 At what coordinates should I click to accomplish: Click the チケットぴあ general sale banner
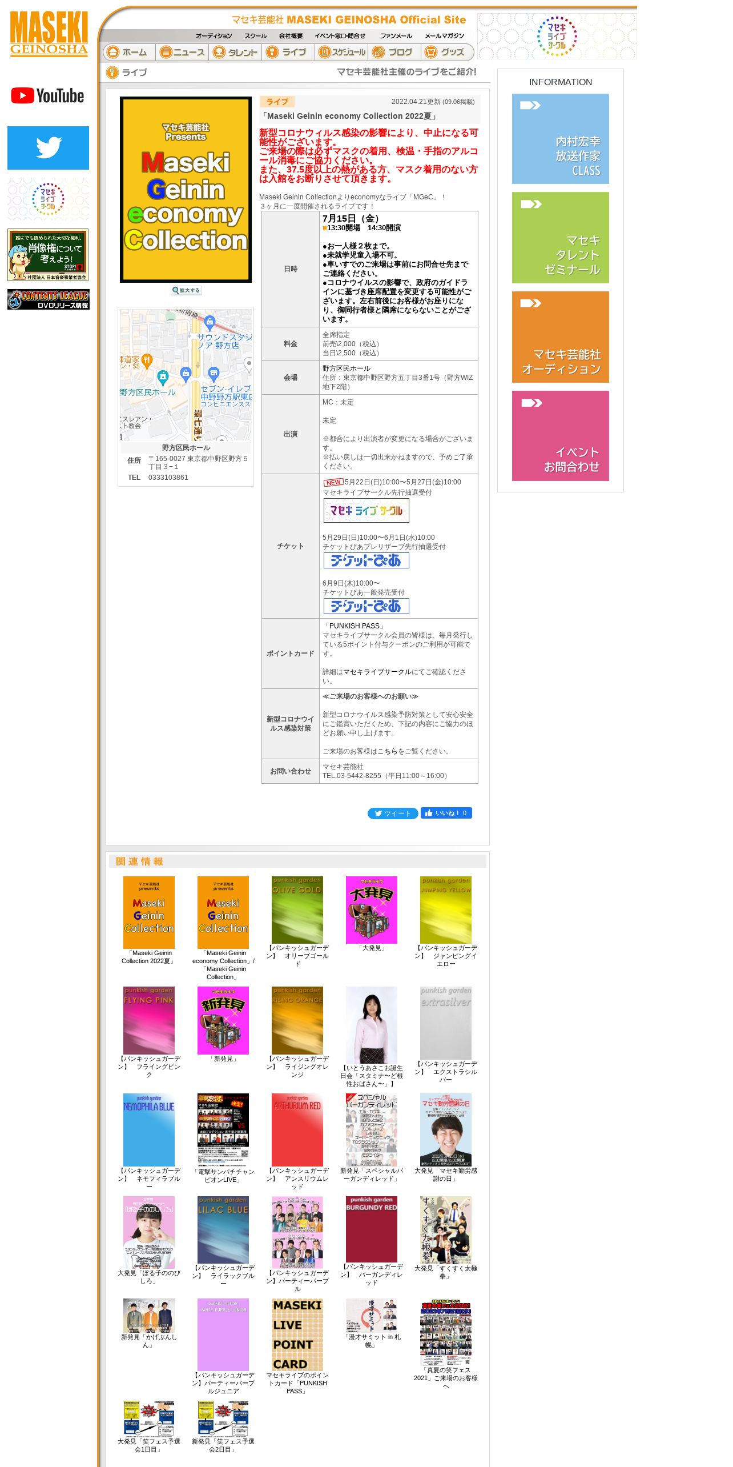point(366,606)
